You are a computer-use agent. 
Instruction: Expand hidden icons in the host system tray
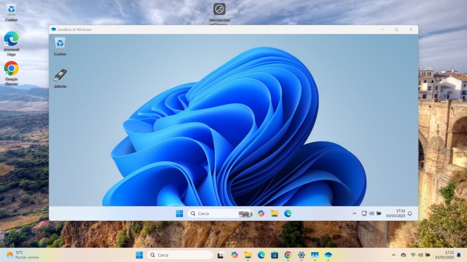point(394,255)
